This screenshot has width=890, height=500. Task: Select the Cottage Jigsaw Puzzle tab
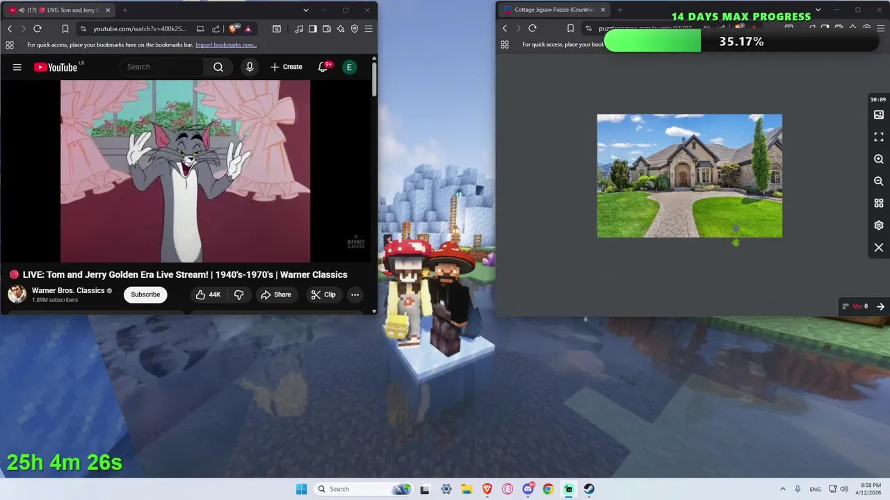554,10
